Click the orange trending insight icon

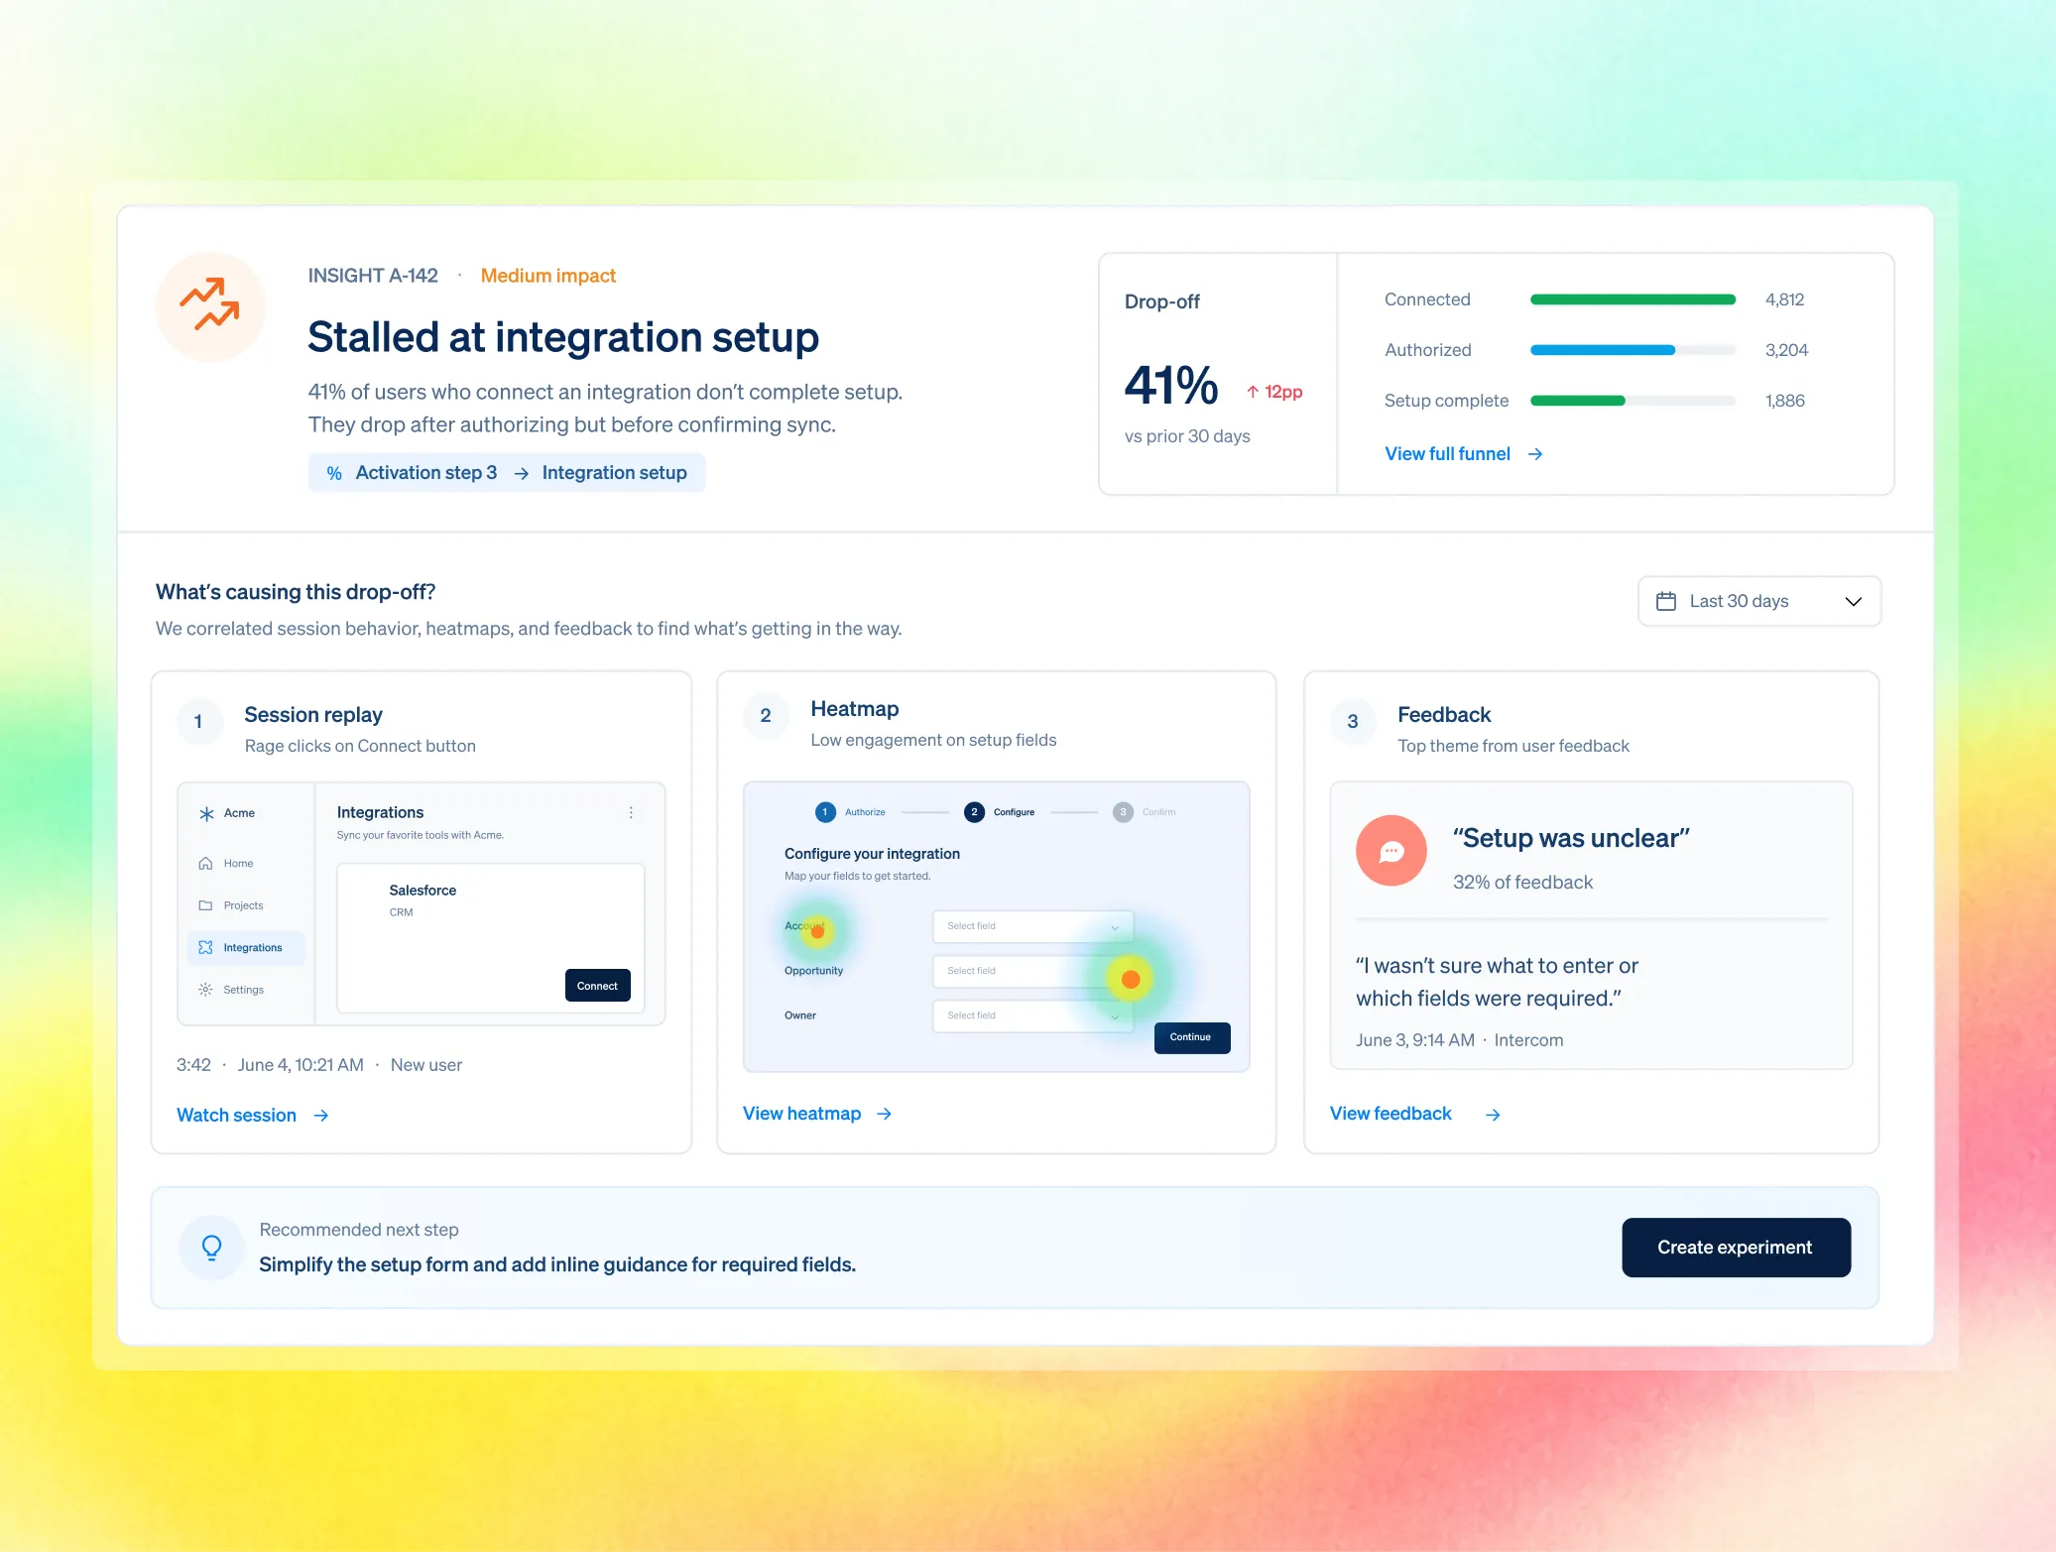[x=209, y=305]
